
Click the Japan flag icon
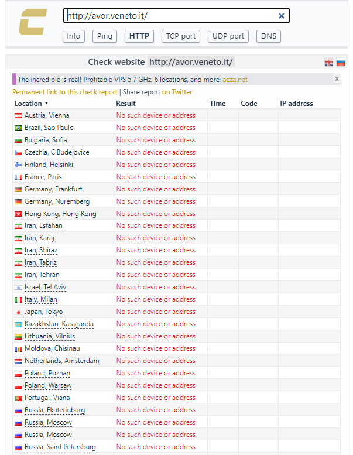click(18, 312)
